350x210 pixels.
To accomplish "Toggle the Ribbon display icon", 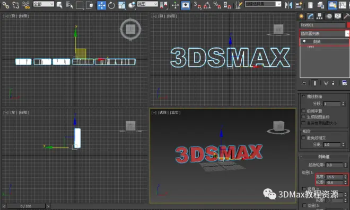I will click(332, 5).
